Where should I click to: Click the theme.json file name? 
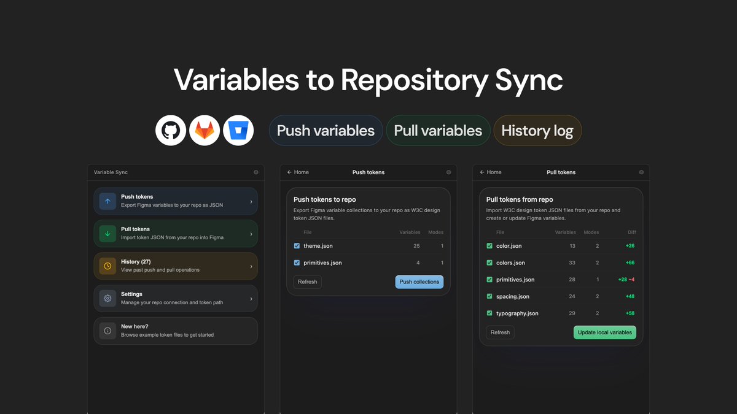tap(318, 246)
